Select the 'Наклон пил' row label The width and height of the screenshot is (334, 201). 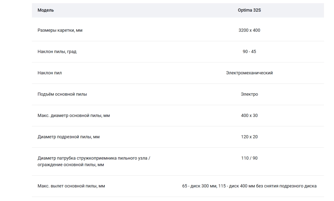[50, 73]
